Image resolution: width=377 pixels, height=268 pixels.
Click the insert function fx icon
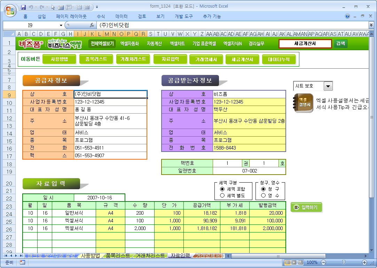pos(92,25)
